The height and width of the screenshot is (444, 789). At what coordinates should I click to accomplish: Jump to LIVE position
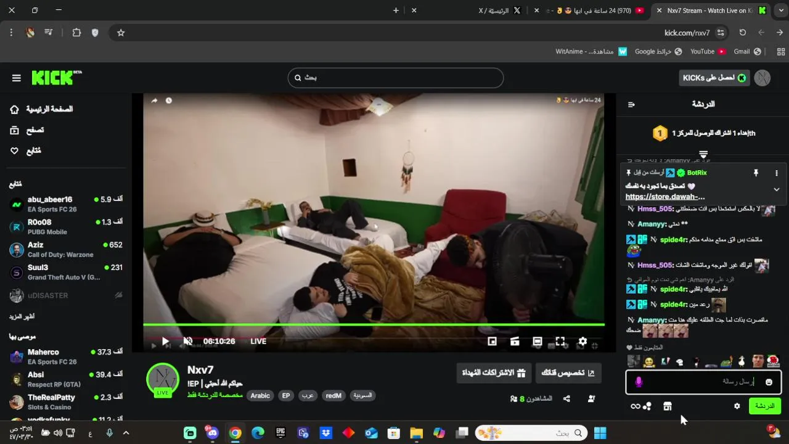[258, 341]
